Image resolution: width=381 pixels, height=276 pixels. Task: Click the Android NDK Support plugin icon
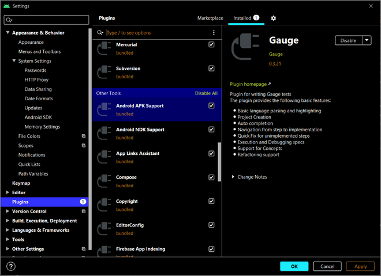104,133
